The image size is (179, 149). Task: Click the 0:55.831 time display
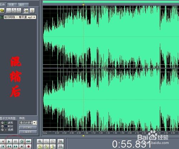point(132,144)
